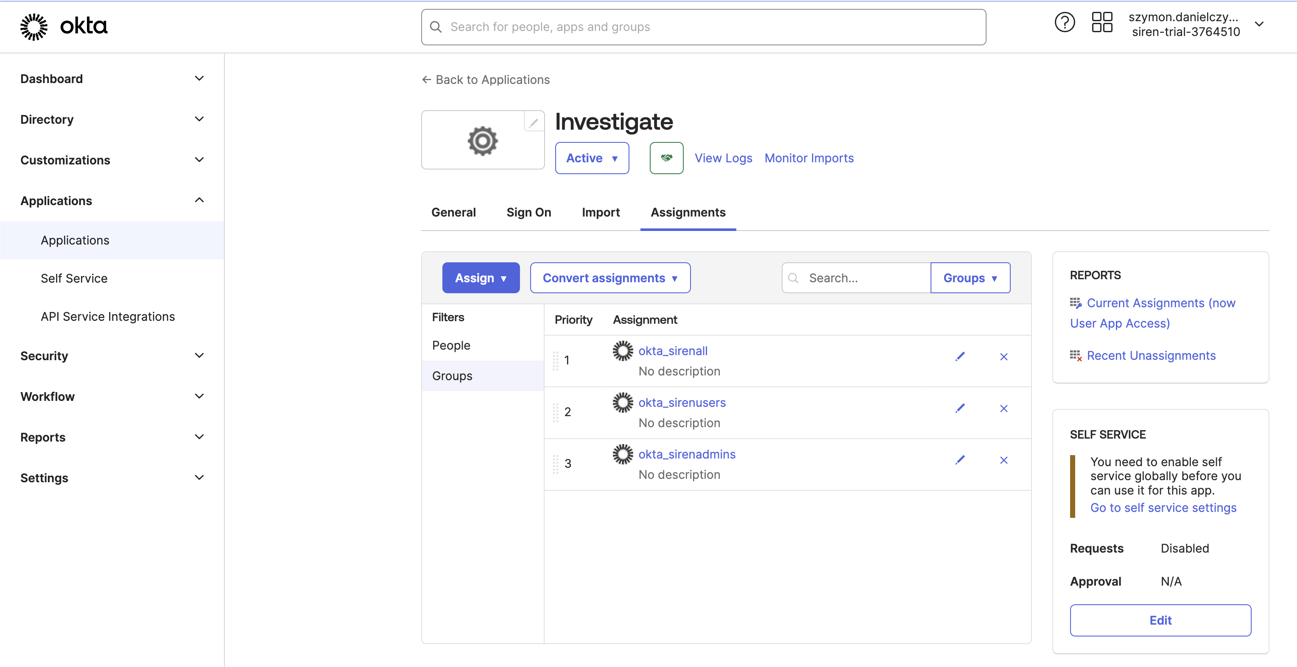Click the Edit button under Self Service
Viewport: 1297px width, 667px height.
pyautogui.click(x=1160, y=620)
